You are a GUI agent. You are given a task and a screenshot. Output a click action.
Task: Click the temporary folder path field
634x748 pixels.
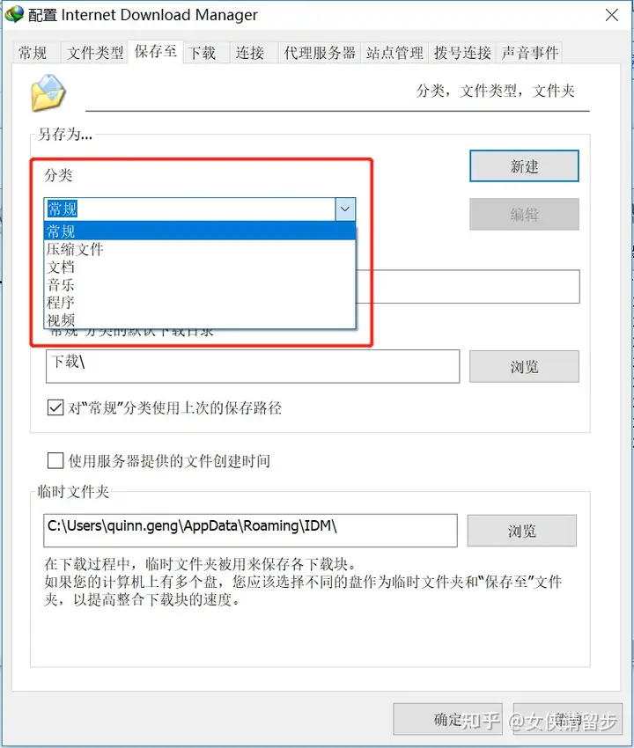(x=250, y=531)
